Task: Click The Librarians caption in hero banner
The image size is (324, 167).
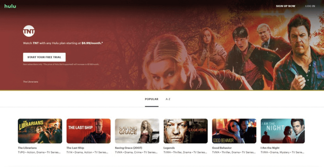Action: click(x=31, y=82)
